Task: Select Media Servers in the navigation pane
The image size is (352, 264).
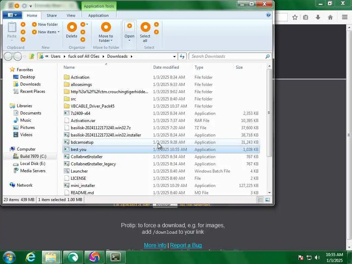Action: pyautogui.click(x=33, y=171)
